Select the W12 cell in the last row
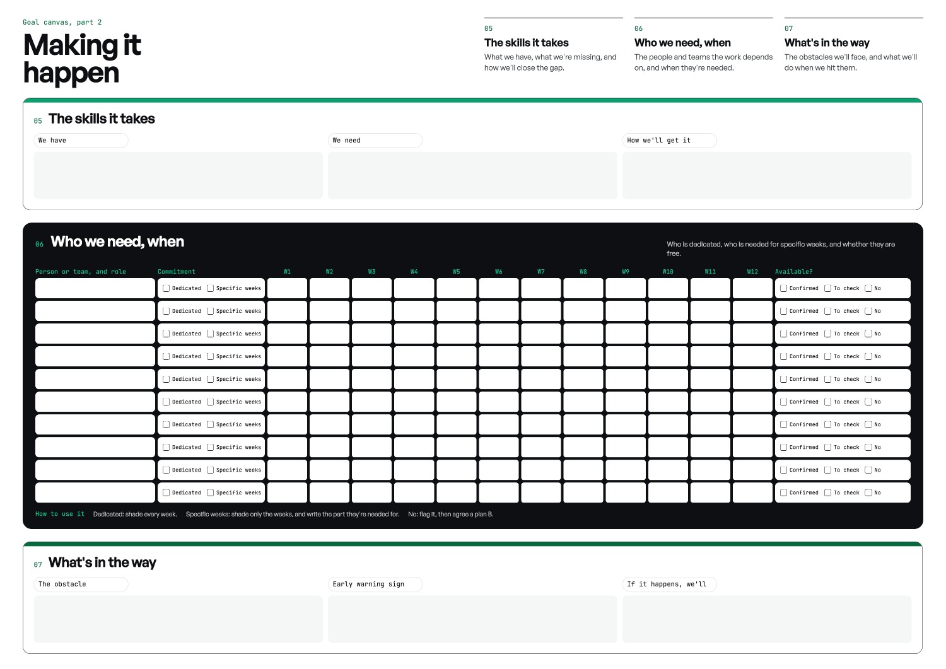Image resolution: width=946 pixels, height=669 pixels. (x=752, y=492)
